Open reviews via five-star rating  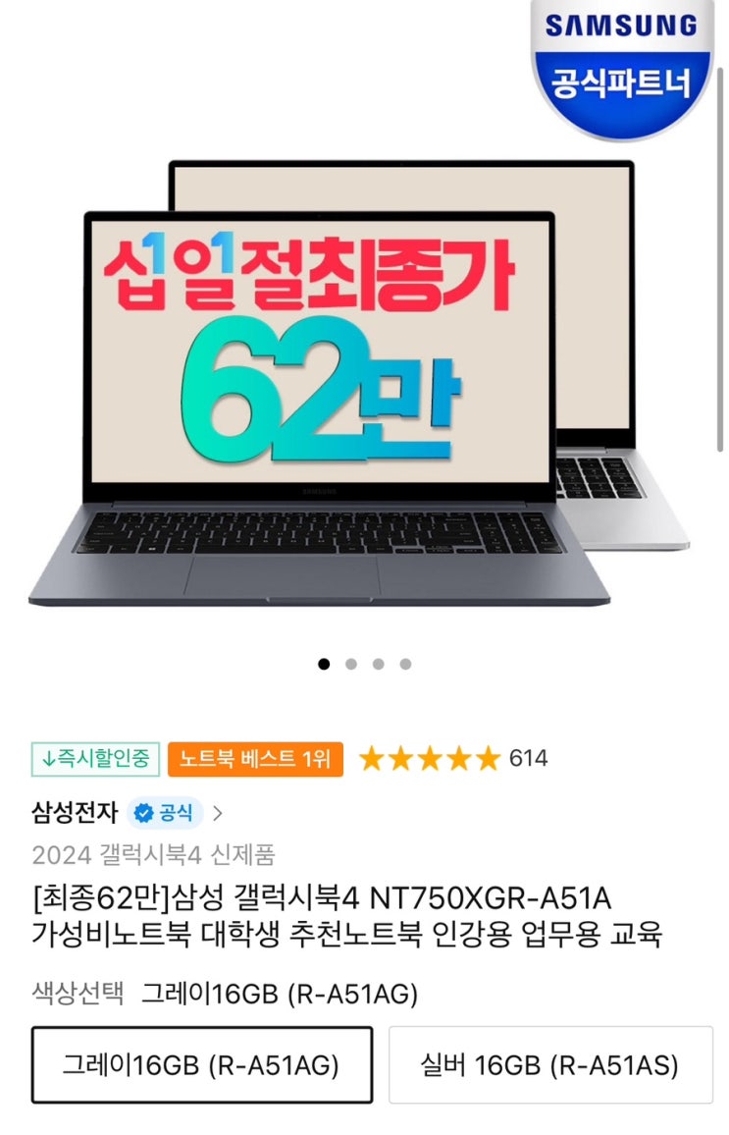tap(430, 759)
